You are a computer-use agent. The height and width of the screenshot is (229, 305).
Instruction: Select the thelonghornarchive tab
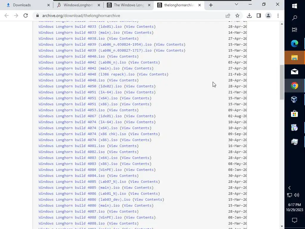click(179, 5)
